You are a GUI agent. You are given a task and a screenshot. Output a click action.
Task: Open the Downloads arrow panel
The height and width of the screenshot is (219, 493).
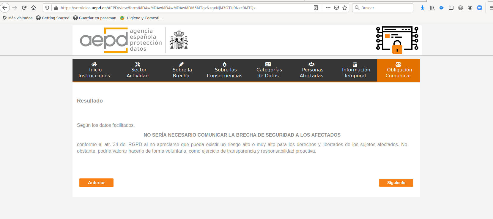pos(423,8)
